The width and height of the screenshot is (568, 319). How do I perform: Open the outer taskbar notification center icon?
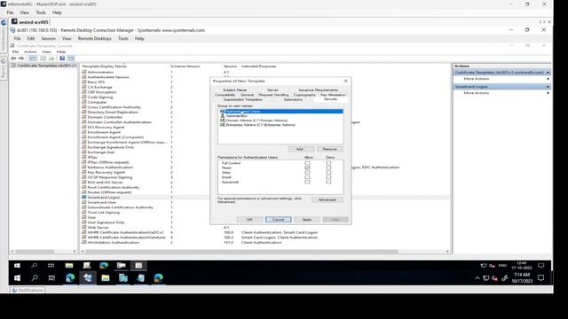(x=540, y=277)
